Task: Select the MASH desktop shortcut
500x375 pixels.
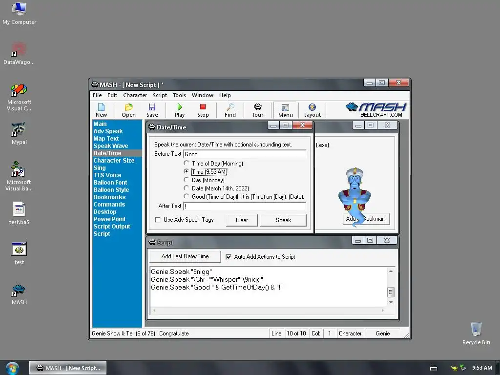Action: coord(19,294)
